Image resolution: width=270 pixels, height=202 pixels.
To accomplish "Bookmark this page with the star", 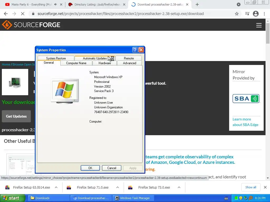I will pyautogui.click(x=237, y=14).
